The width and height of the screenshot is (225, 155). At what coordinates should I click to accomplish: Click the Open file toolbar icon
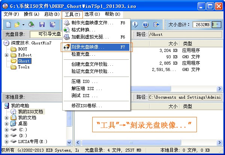17,25
